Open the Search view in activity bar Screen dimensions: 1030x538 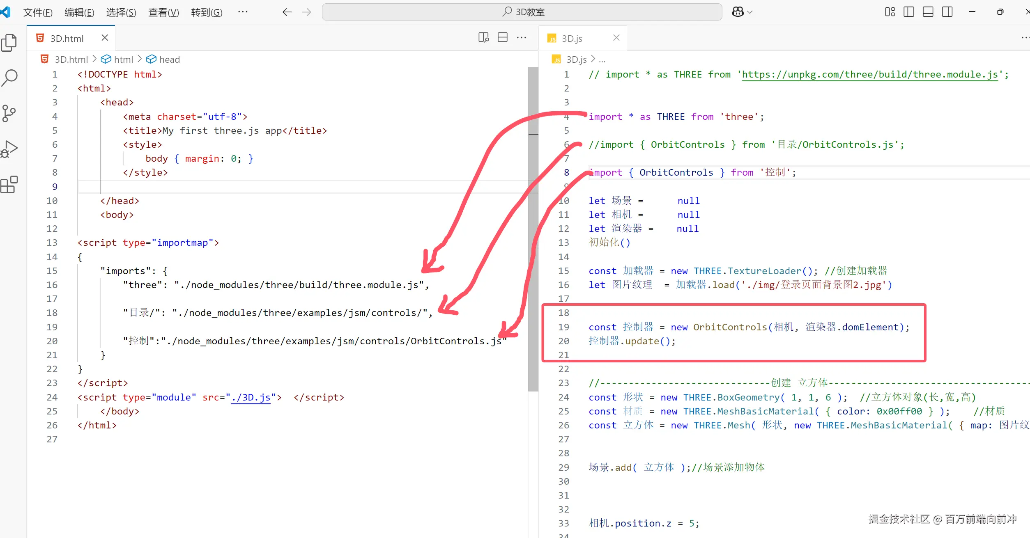9,78
